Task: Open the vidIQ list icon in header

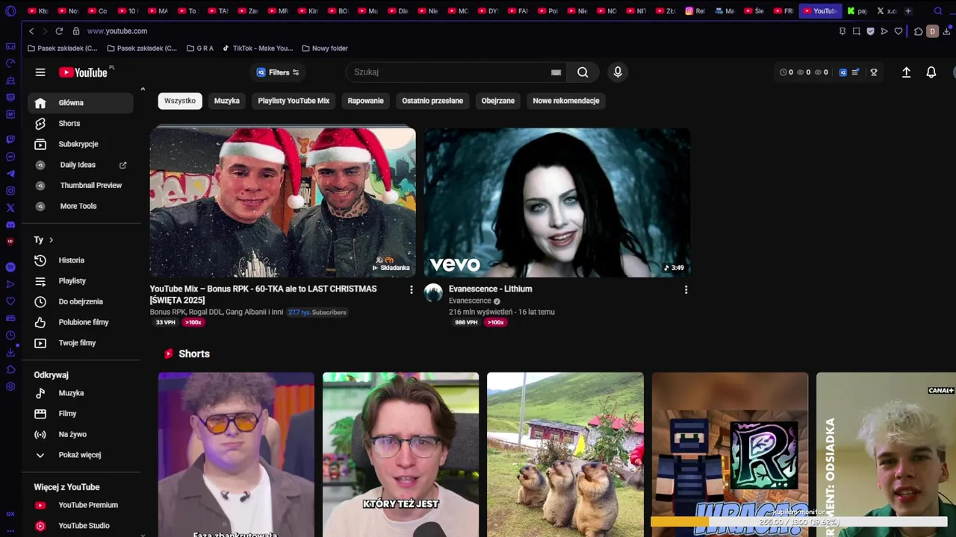Action: [855, 72]
